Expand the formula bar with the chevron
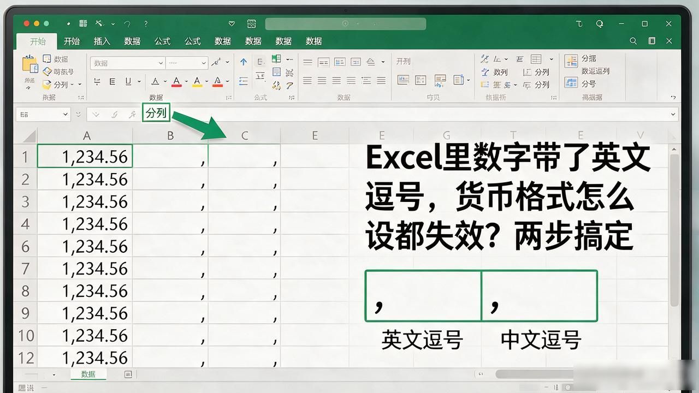Viewport: 699px width, 393px height. click(672, 115)
